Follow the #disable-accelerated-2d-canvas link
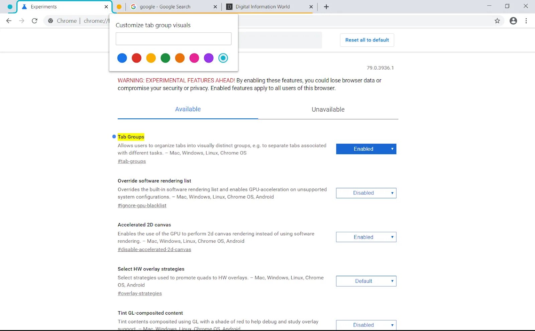Screen dimensions: 535x331 tap(154, 249)
